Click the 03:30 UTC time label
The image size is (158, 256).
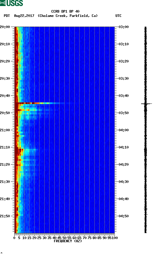[x=124, y=78]
